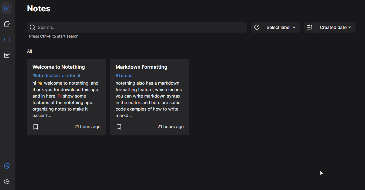Click the new note plus icon in sidebar

click(x=7, y=8)
